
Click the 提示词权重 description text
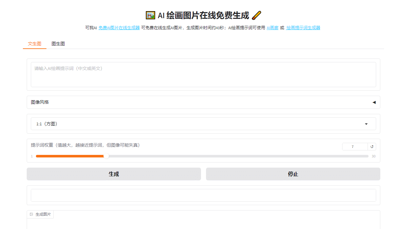85,145
